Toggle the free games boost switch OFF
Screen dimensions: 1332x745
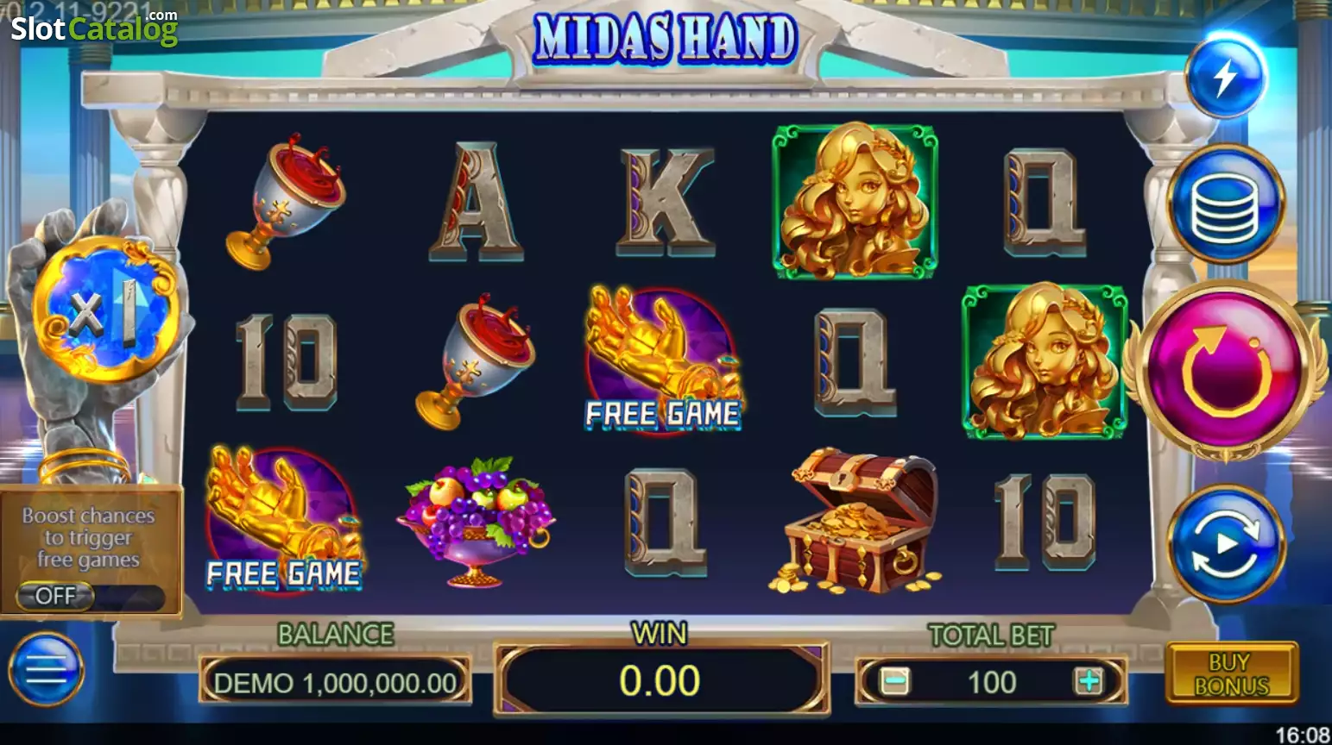90,596
